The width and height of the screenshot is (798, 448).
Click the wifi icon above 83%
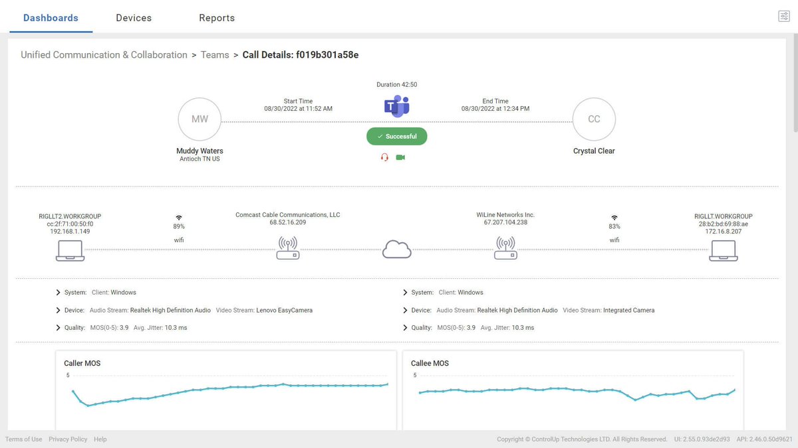614,218
